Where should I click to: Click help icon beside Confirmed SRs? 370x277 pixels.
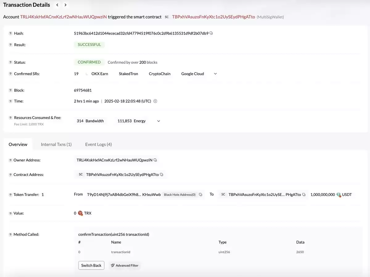click(x=10, y=74)
